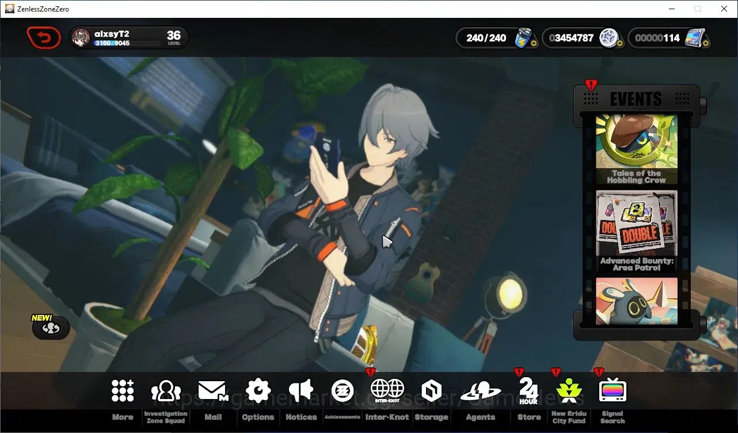Open the 24 Hour Store icon
Viewport: 738px width, 433px height.
point(528,391)
